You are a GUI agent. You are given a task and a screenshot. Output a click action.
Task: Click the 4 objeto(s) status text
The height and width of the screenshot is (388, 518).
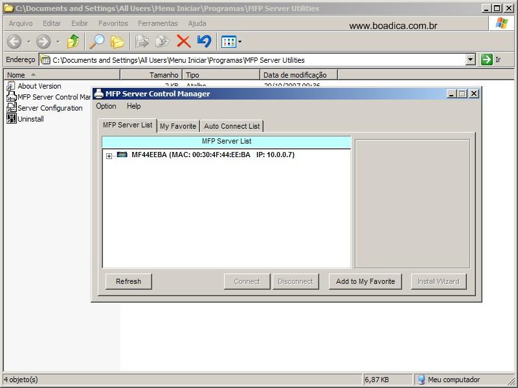[x=21, y=380]
